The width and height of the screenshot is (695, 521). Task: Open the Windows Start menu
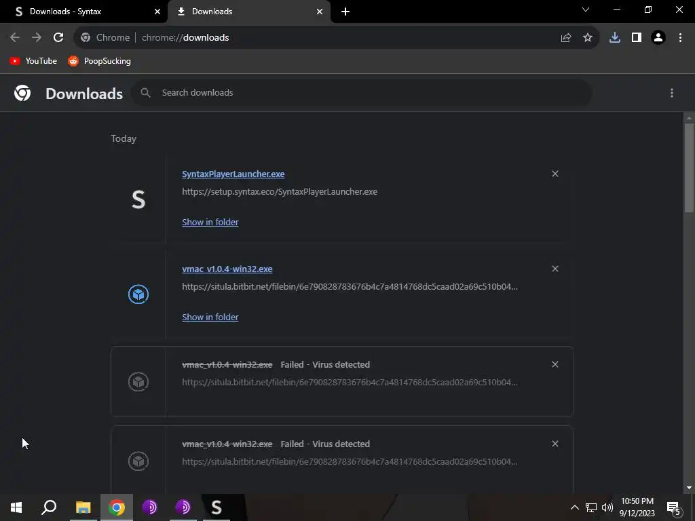tap(16, 507)
